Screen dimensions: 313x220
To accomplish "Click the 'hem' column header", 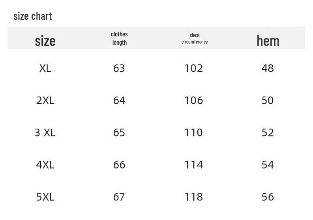I will 268,41.
